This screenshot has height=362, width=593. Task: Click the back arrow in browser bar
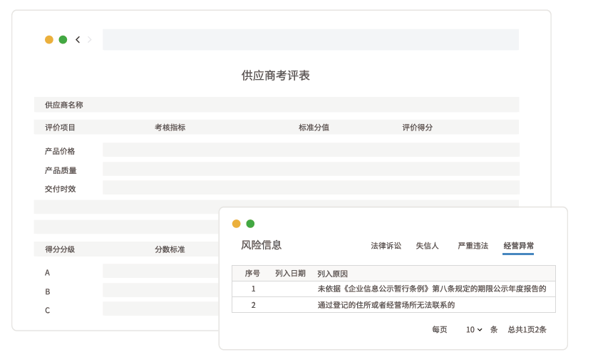click(78, 40)
